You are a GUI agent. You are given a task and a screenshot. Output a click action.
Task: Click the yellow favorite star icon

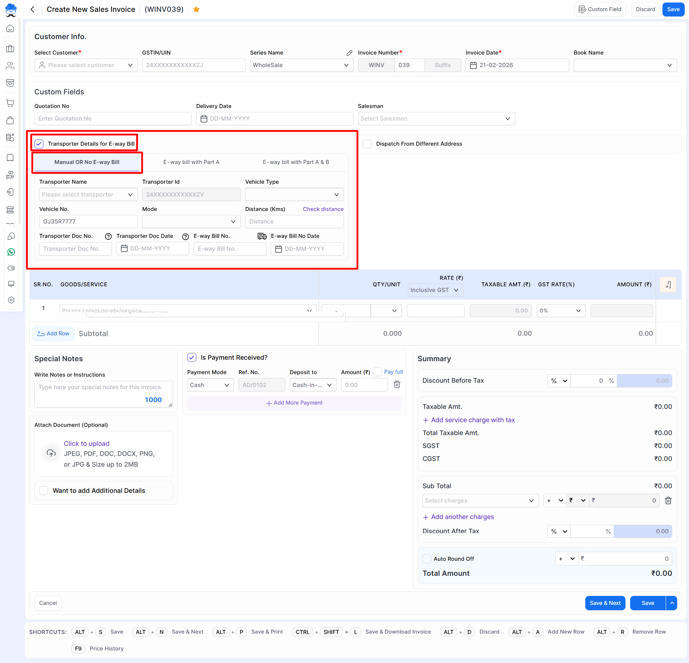196,9
